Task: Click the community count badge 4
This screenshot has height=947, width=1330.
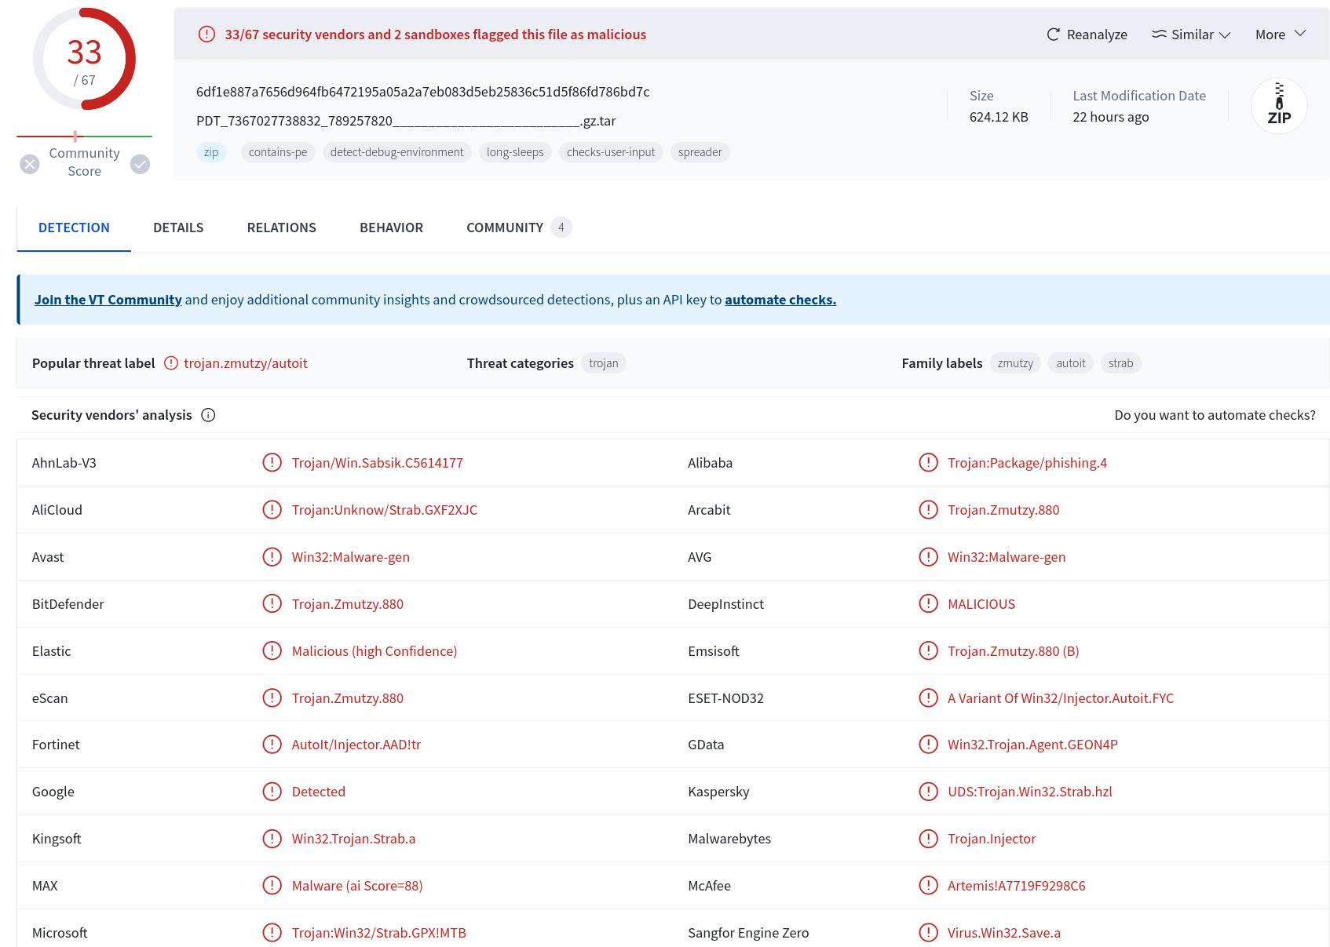Action: (561, 228)
